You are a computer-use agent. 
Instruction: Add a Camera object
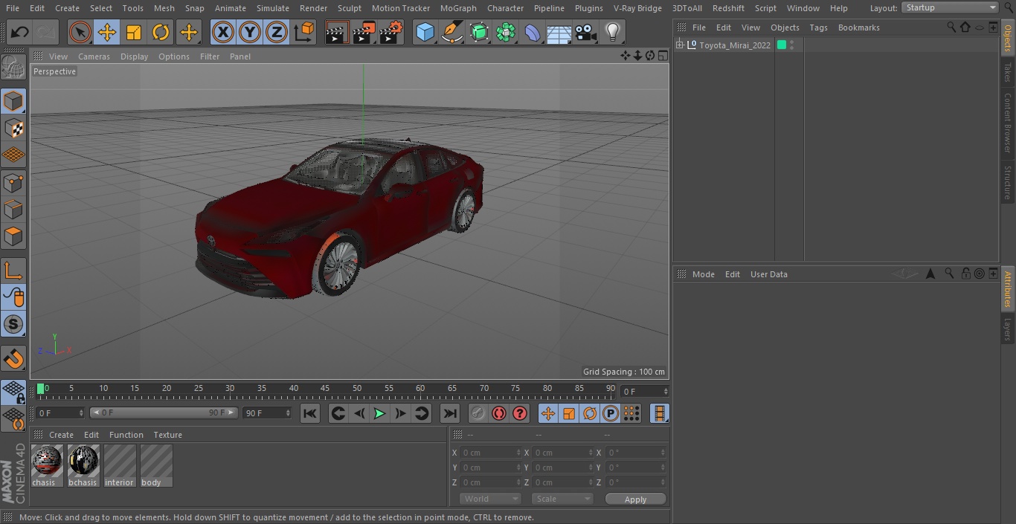click(x=586, y=32)
